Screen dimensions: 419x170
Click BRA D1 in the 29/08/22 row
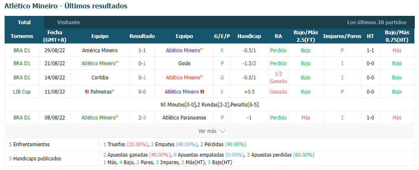pyautogui.click(x=22, y=51)
